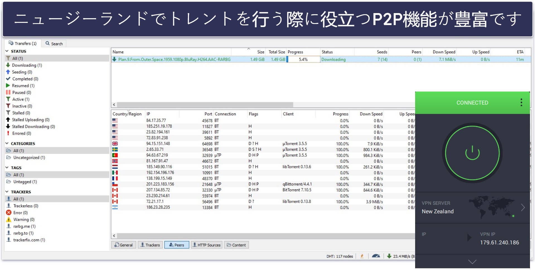535x270 pixels.
Task: Collapse the CATEGORIES section
Action: [7, 143]
